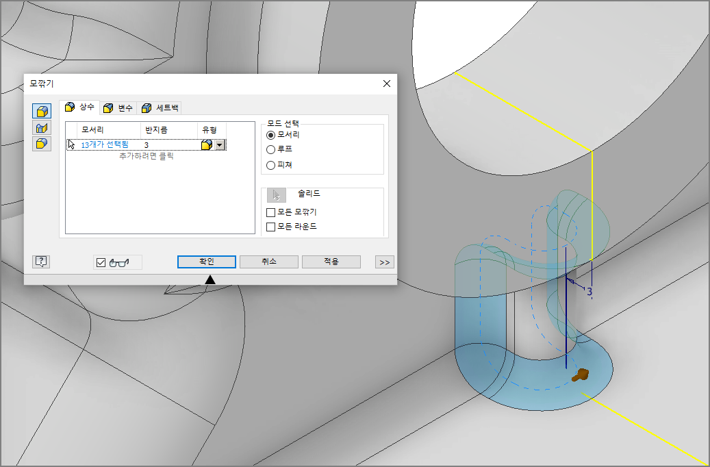Open the 유형 type dropdown arrow

220,145
